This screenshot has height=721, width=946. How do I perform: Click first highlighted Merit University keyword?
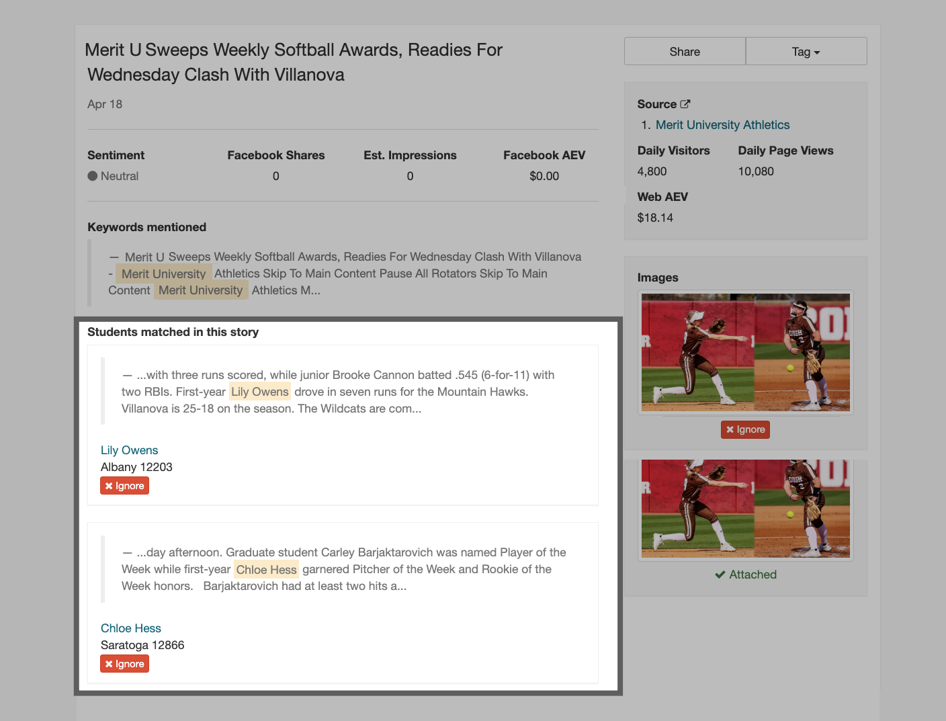coord(163,274)
